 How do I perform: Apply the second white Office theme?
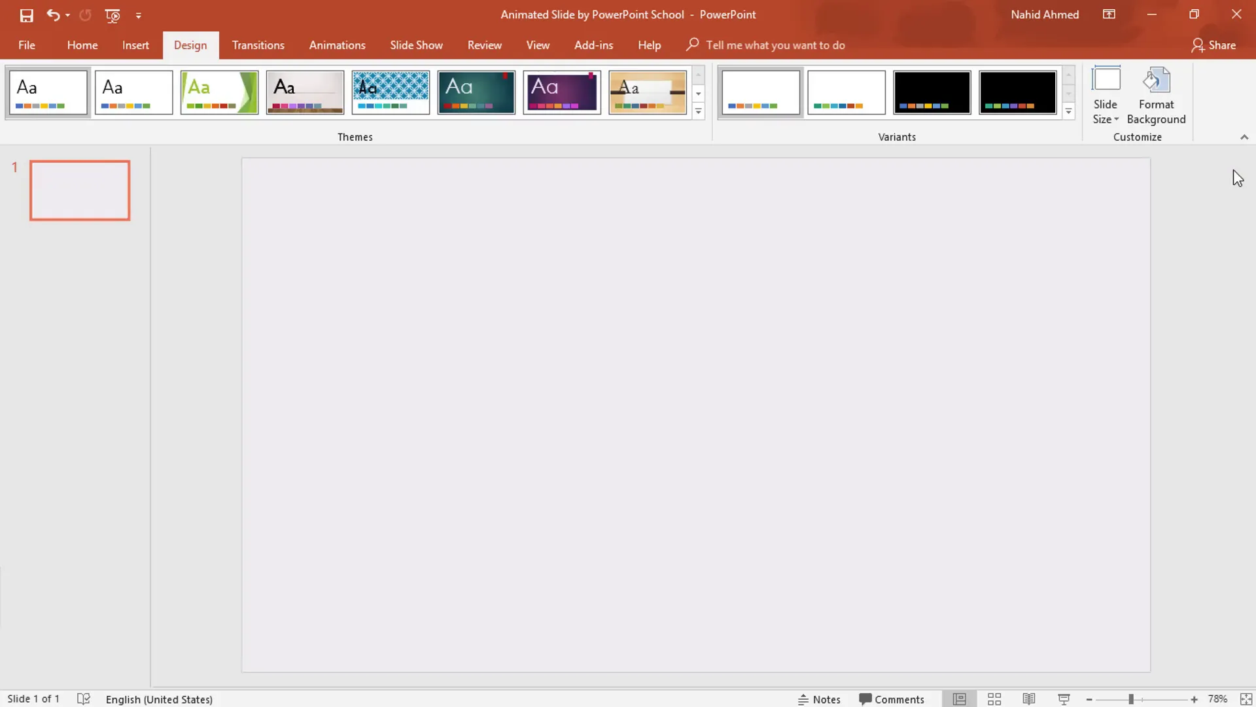(134, 92)
